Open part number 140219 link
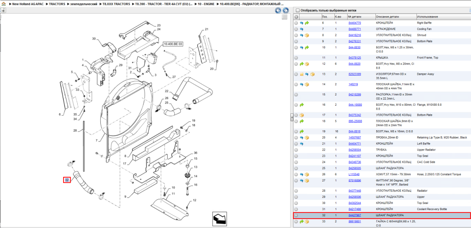Viewport: 471px width, 228px height. tap(353, 84)
